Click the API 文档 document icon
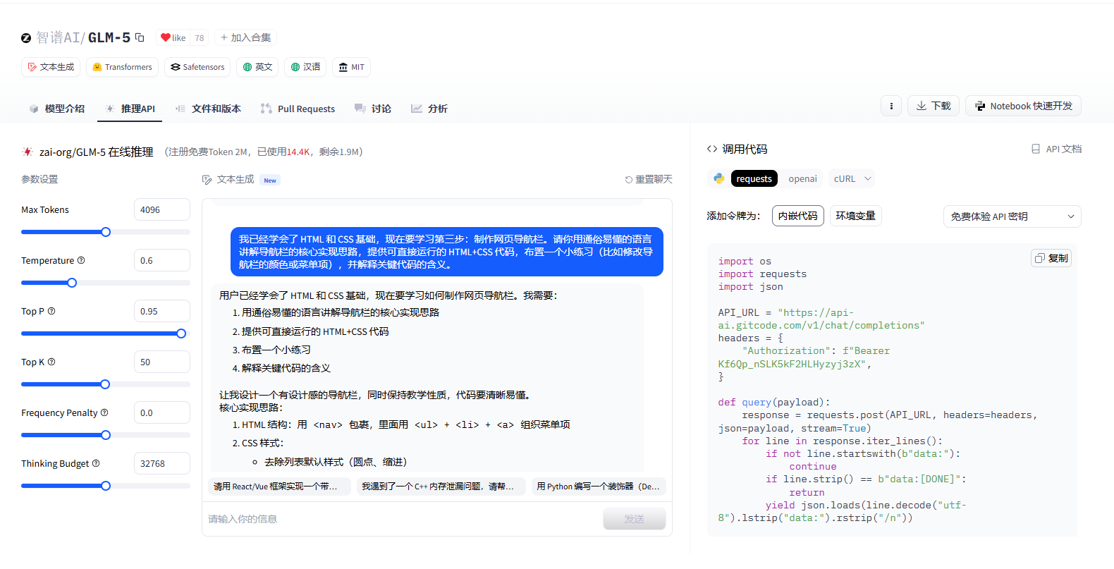 pos(1036,149)
